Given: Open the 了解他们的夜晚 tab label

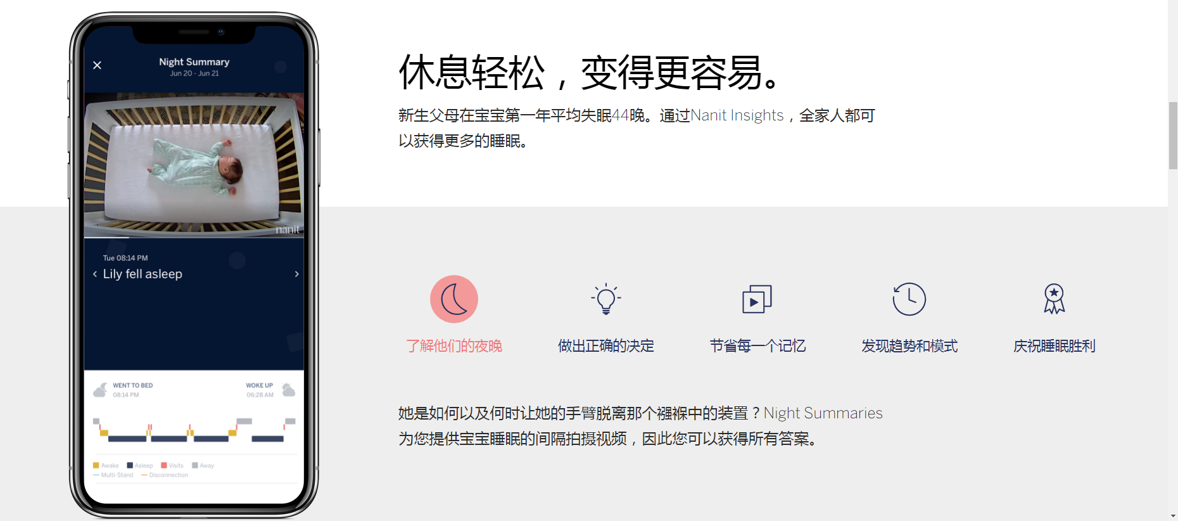Looking at the screenshot, I should point(454,346).
